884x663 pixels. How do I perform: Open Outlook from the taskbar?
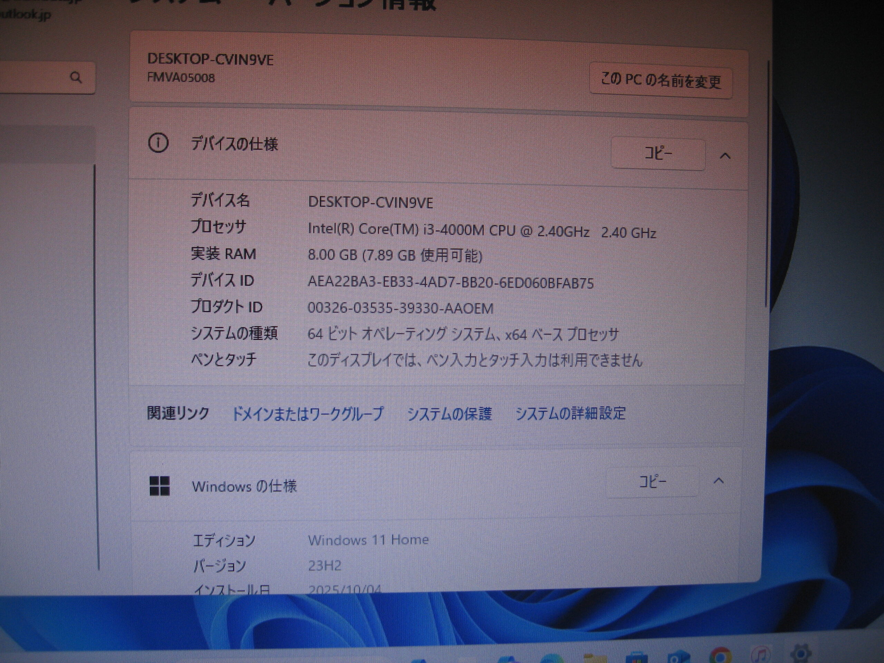click(678, 657)
